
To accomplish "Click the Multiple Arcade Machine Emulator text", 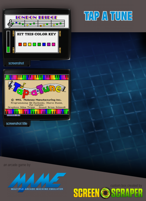I will (x=37, y=189).
